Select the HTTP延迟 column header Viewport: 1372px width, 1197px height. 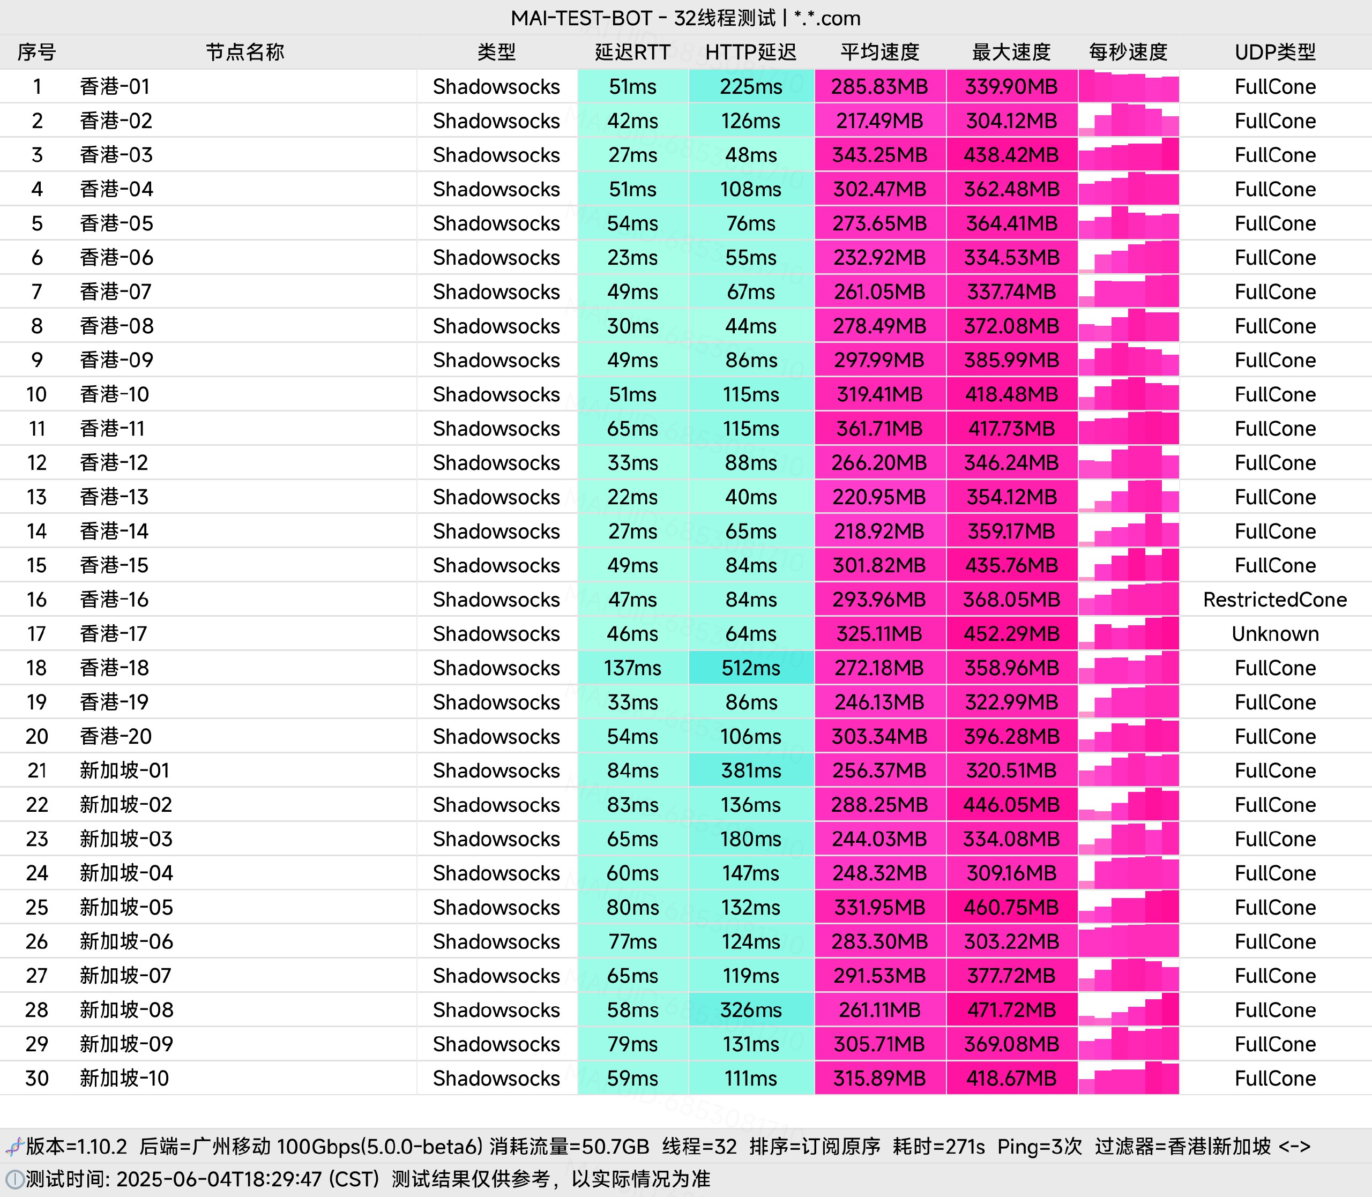point(751,52)
